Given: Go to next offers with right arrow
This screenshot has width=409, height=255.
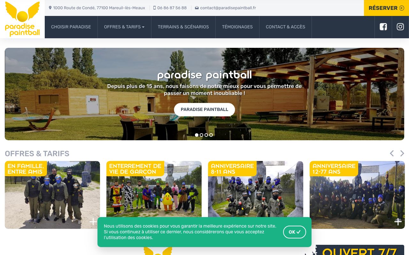Looking at the screenshot, I should tap(402, 153).
